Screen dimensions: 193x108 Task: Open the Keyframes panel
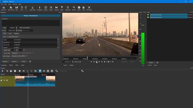click(x=68, y=8)
